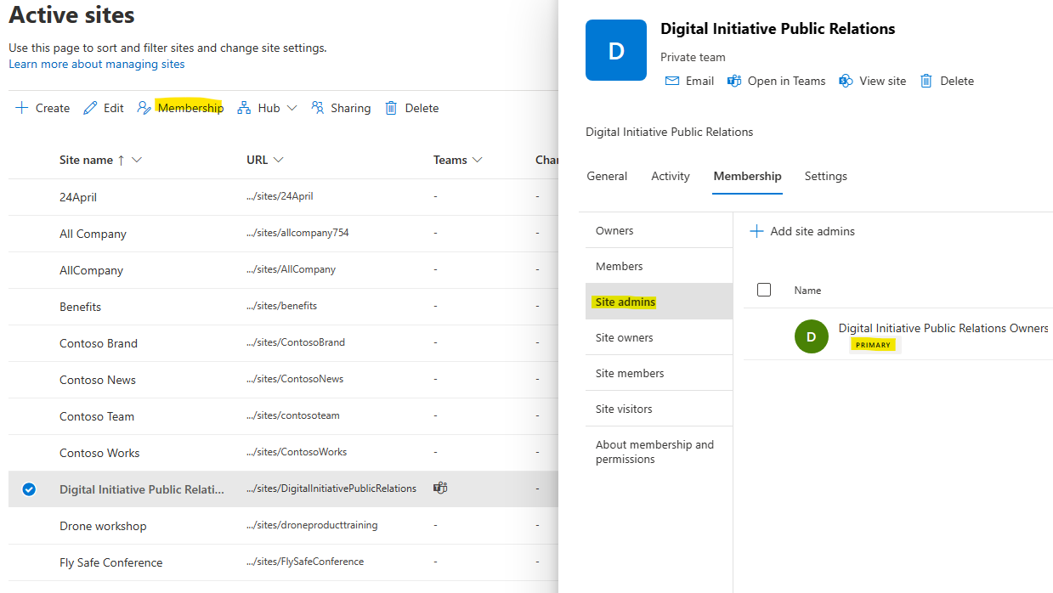Viewport: 1053px width, 593px height.
Task: Click the .../sites/ContosoBrand URL cell
Action: click(296, 342)
